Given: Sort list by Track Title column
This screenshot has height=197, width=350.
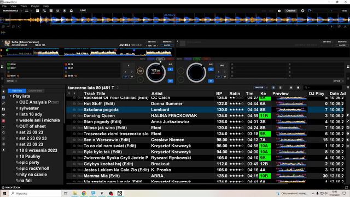Looking at the screenshot, I should pyautogui.click(x=94, y=94).
